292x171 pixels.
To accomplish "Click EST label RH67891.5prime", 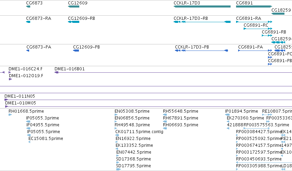I will click(x=180, y=118).
